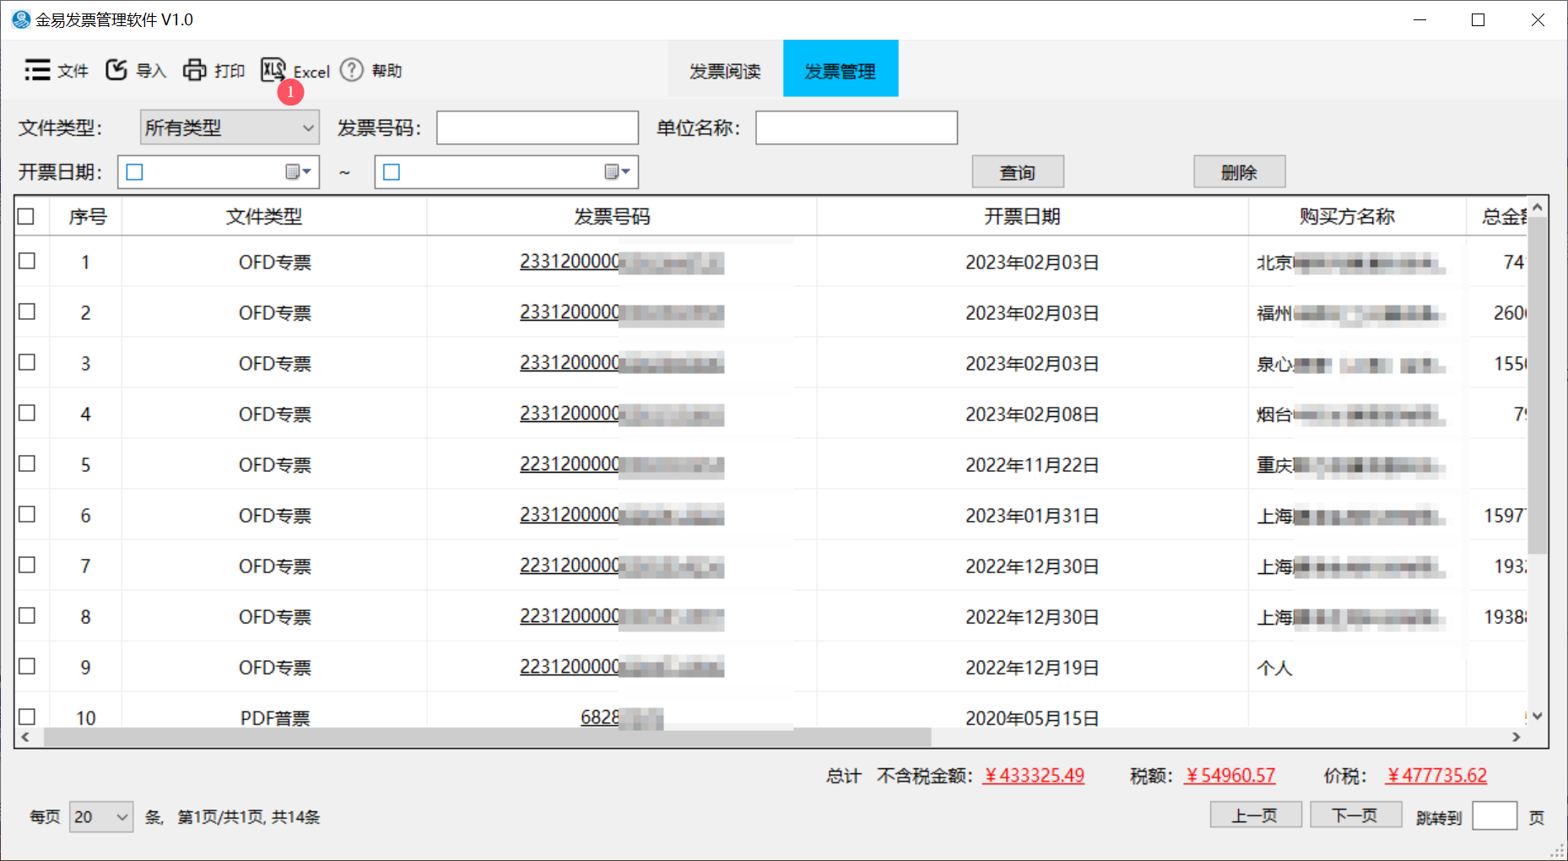This screenshot has height=861, width=1568.
Task: Open invoice number link in row 1
Action: pyautogui.click(x=622, y=263)
